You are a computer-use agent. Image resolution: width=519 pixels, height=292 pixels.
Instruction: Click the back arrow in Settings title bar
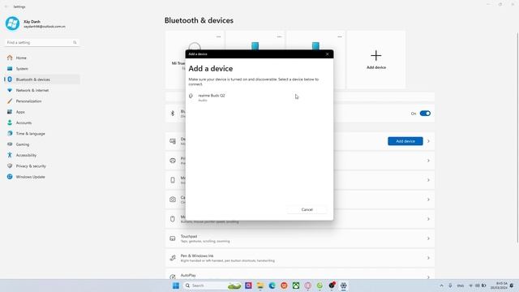pos(6,6)
